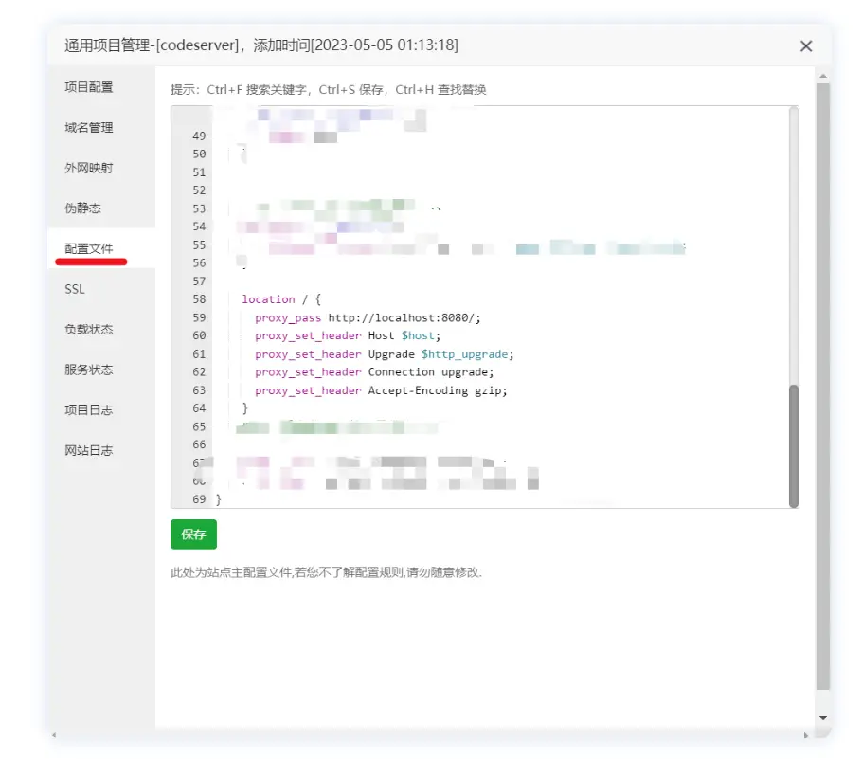This screenshot has width=862, height=759.
Task: Open the SSL configuration panel
Action: point(74,288)
